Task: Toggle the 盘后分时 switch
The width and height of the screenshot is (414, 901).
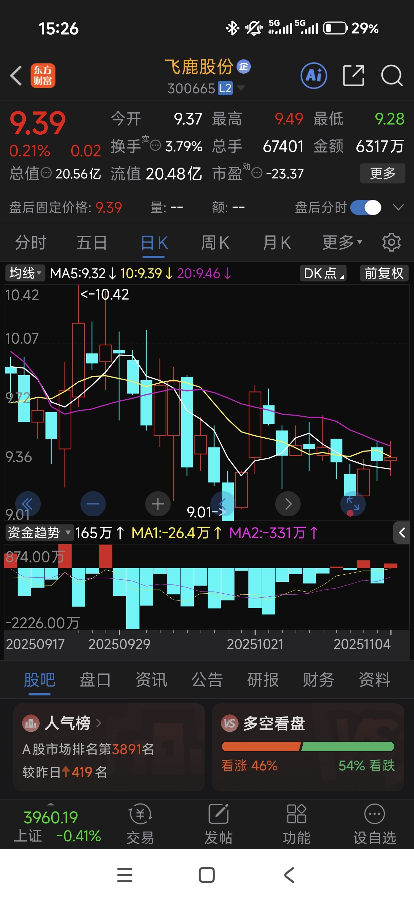Action: 366,207
